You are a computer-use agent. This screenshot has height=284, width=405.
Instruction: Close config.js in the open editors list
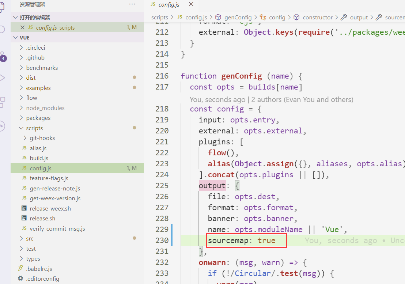pyautogui.click(x=22, y=27)
